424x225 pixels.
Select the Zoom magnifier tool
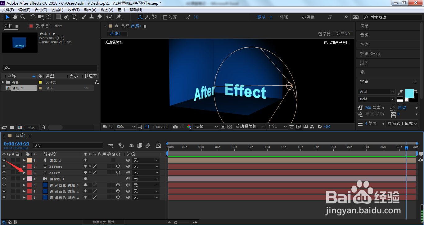[x=23, y=17]
